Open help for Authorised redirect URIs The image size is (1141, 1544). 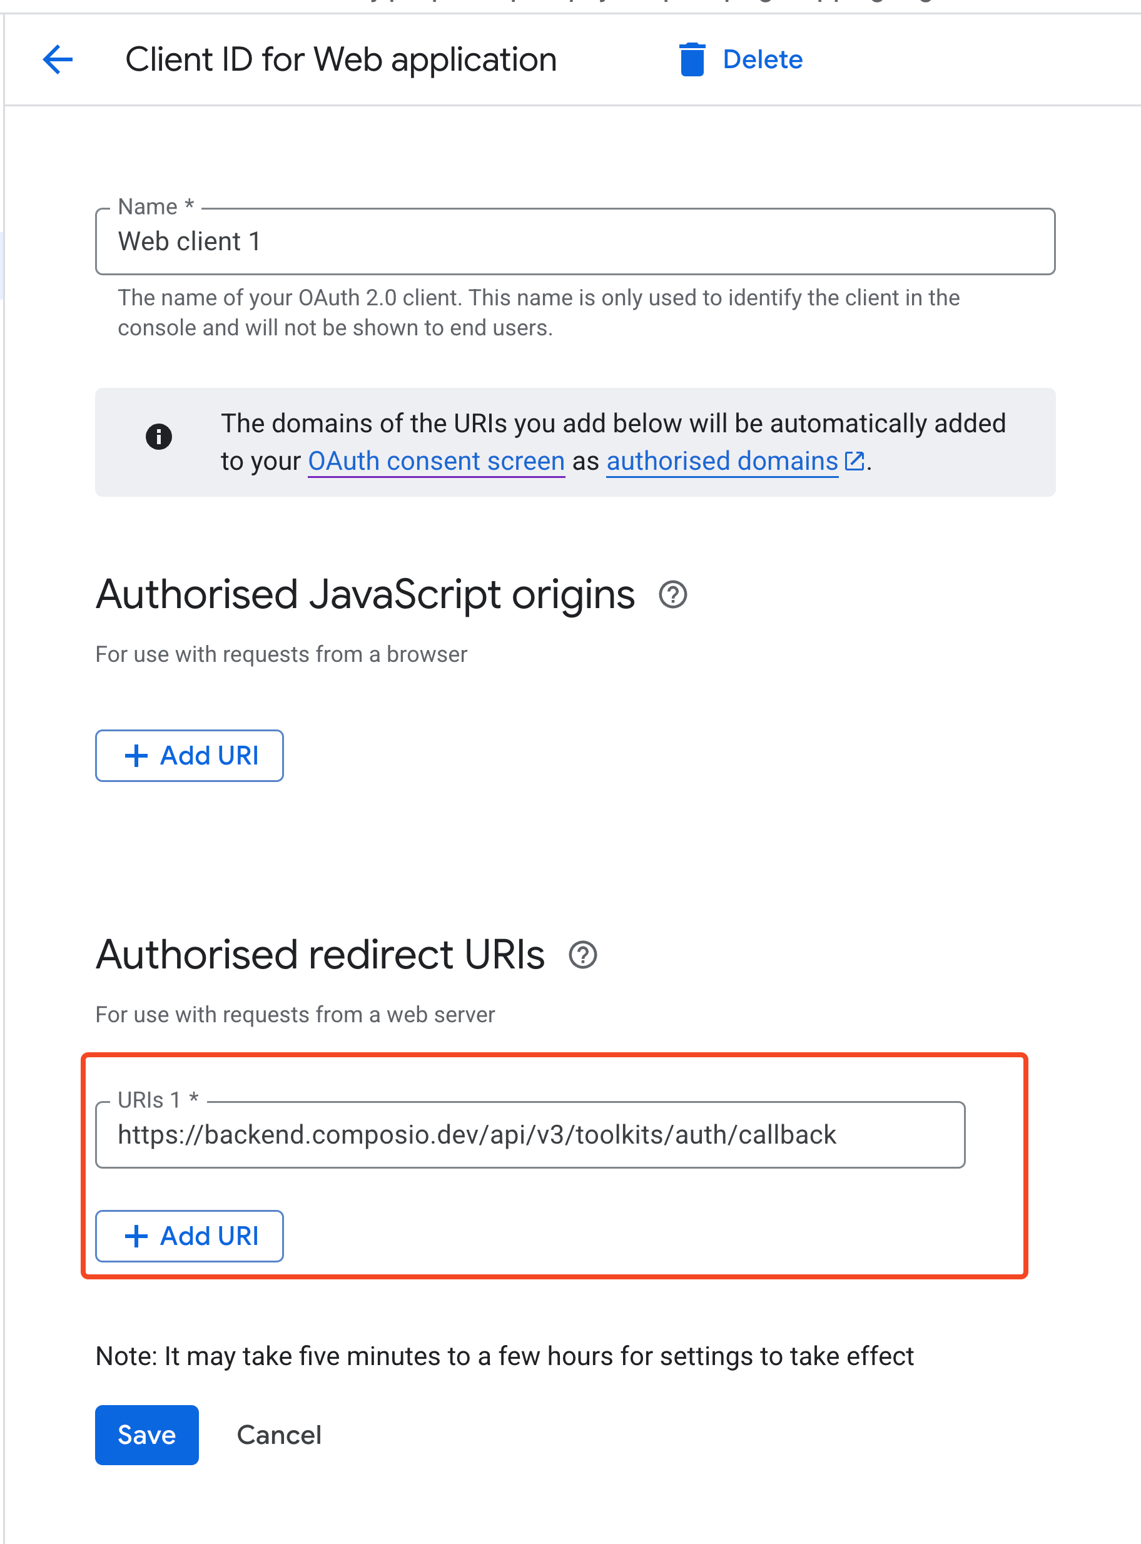[x=584, y=956]
